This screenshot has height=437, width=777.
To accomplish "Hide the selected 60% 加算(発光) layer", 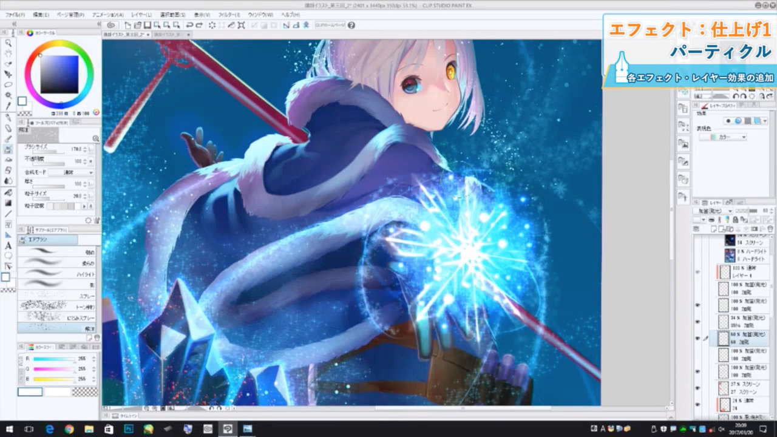I will pos(697,338).
